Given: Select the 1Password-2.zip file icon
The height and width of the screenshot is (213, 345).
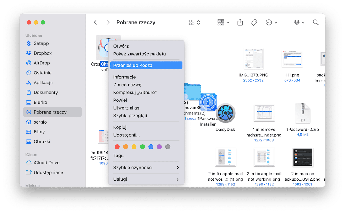Looking at the screenshot, I should pyautogui.click(x=302, y=114).
